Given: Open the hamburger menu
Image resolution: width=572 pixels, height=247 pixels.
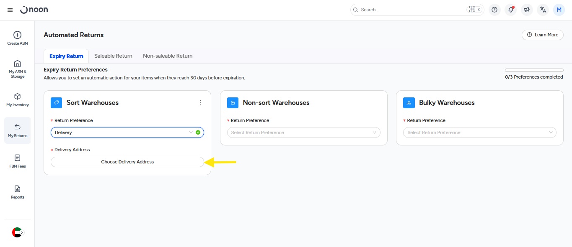Looking at the screenshot, I should tap(10, 10).
